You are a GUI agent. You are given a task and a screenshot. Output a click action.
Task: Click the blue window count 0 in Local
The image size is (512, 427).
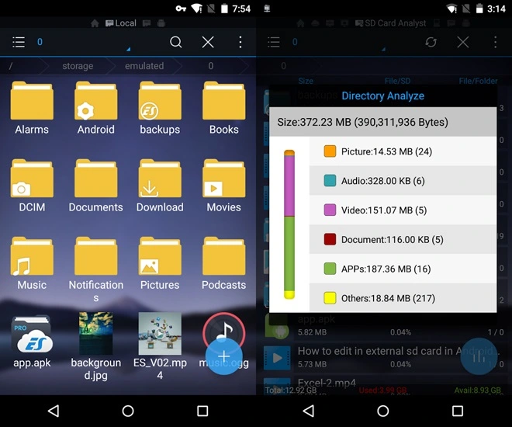(40, 42)
